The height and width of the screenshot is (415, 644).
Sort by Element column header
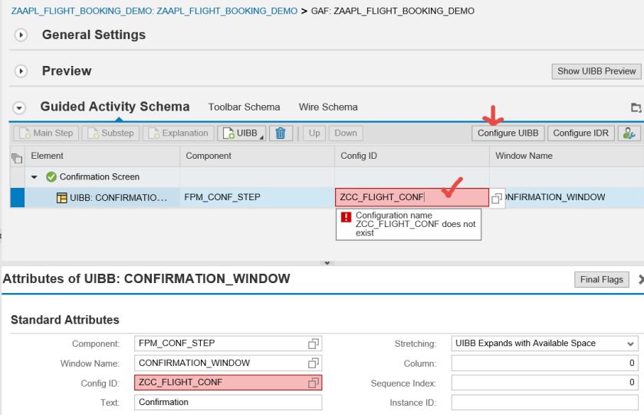coord(102,156)
